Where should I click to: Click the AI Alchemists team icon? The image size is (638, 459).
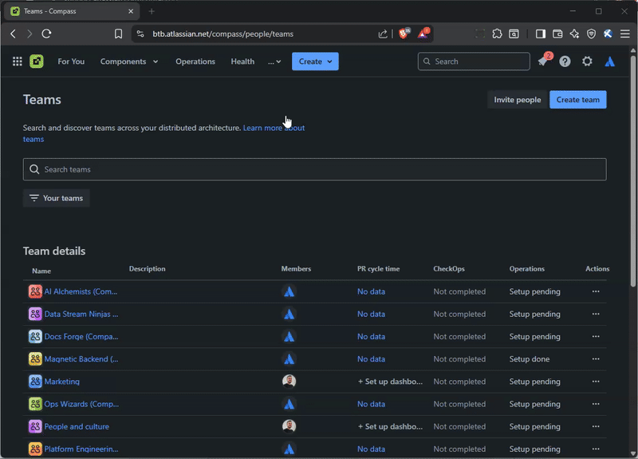35,291
